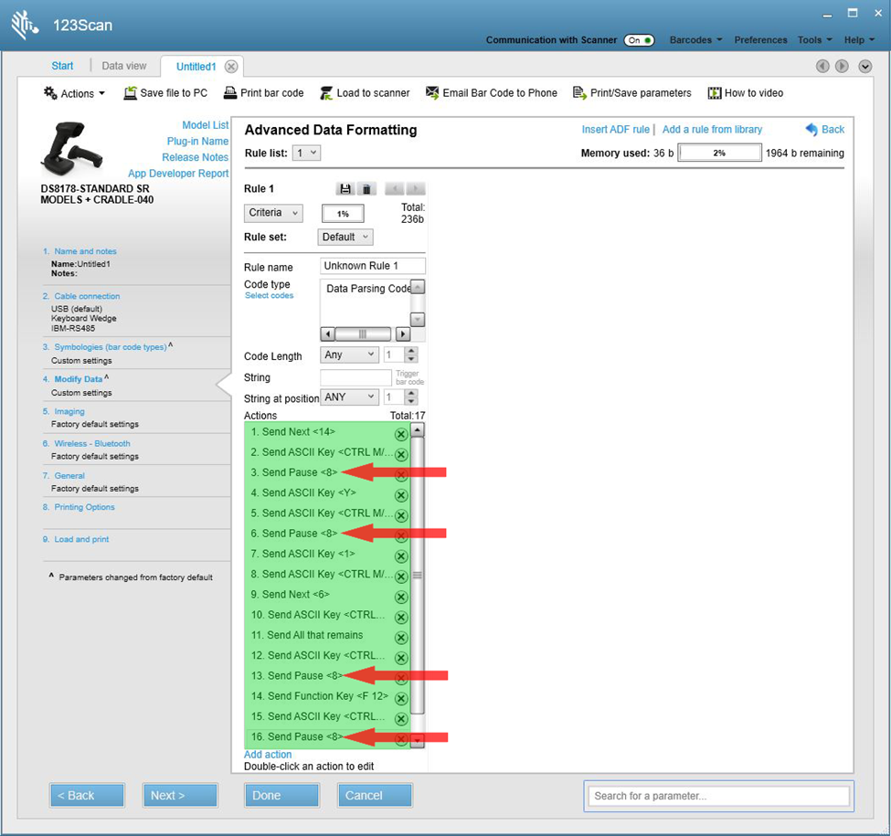Click the Search for a parameter field
This screenshot has width=891, height=836.
[718, 796]
